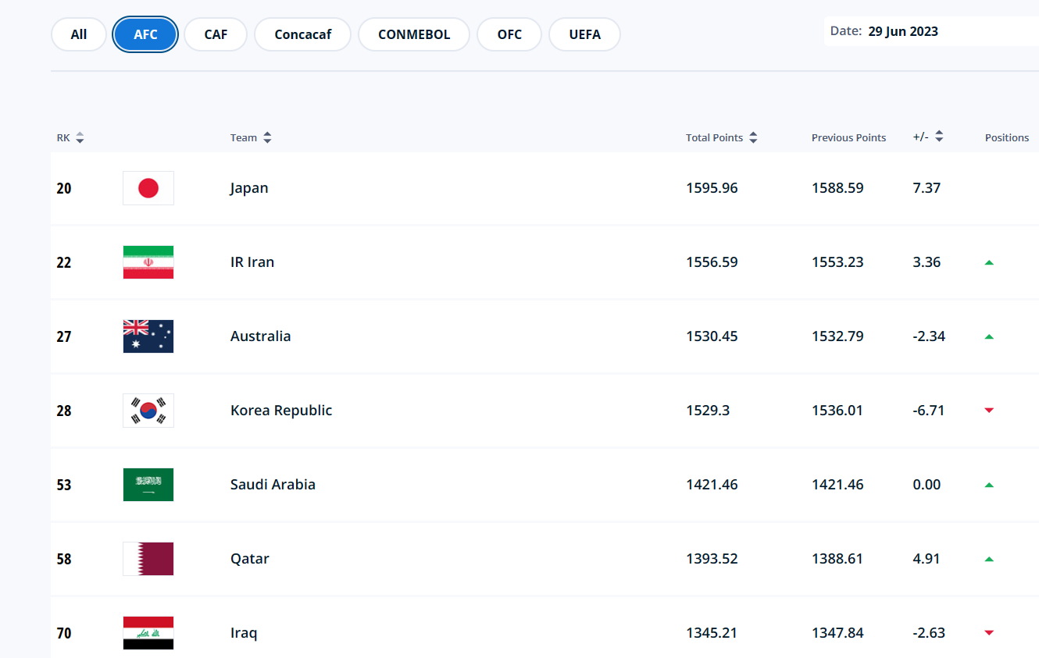Switch to the CONMEBOL filter tab
Viewport: 1039px width, 658px height.
[x=414, y=35]
